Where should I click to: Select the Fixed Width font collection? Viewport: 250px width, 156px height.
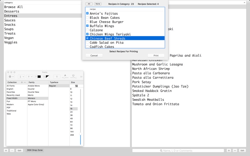point(12,98)
